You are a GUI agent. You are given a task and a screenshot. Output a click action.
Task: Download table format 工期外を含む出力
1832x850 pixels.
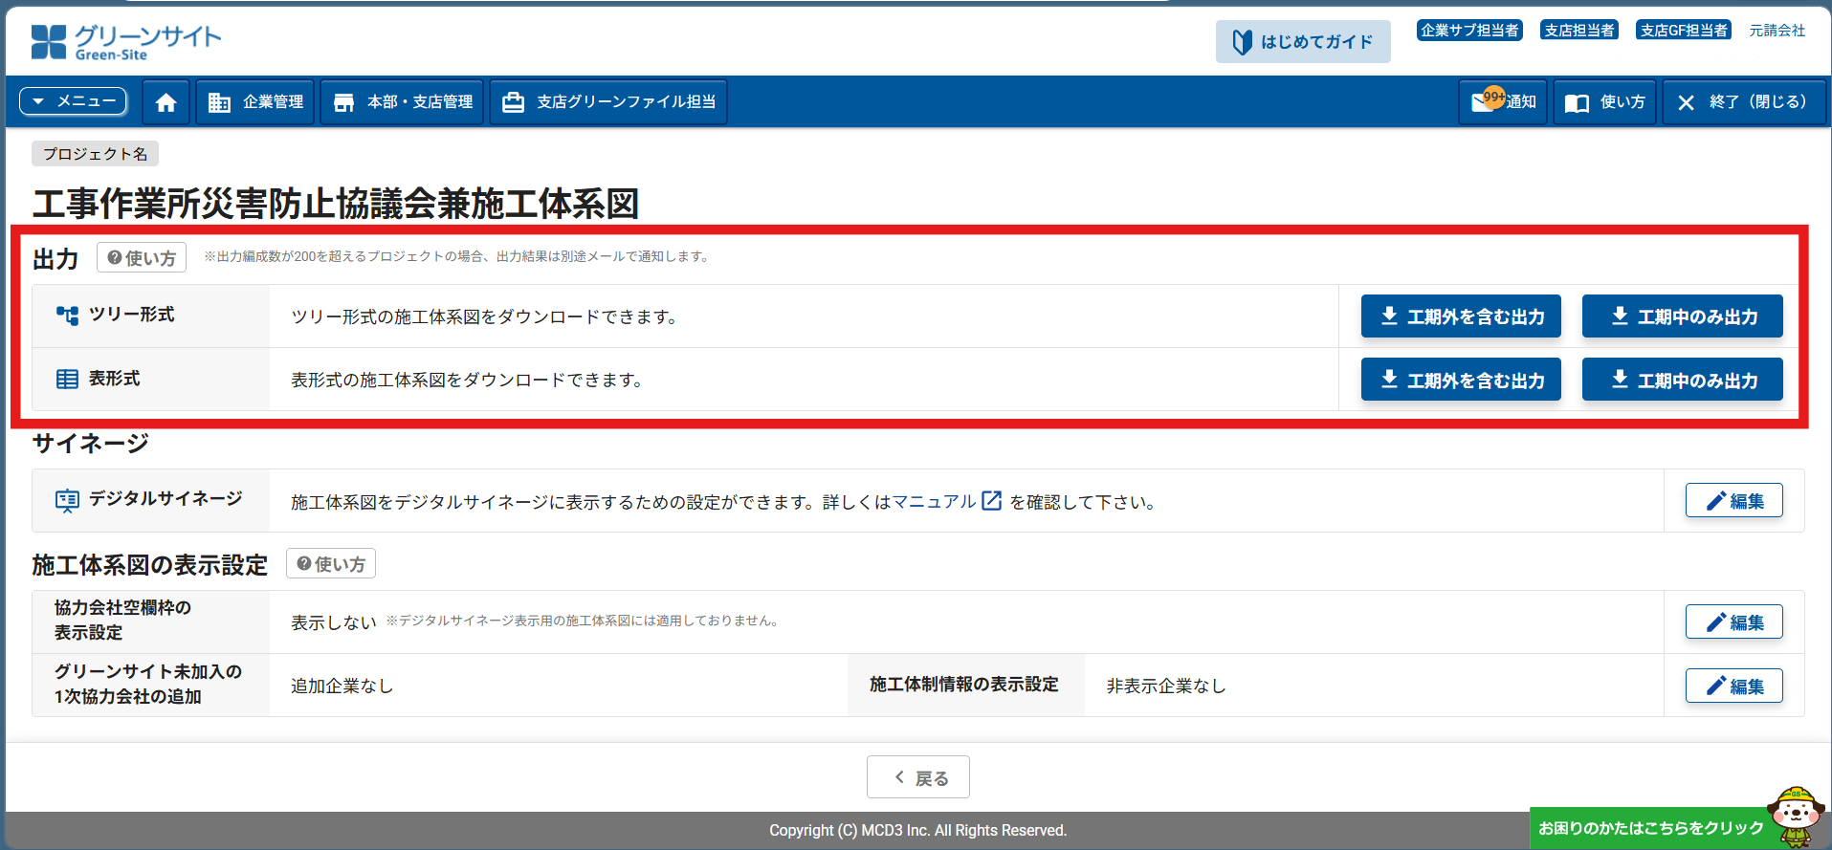click(x=1461, y=380)
